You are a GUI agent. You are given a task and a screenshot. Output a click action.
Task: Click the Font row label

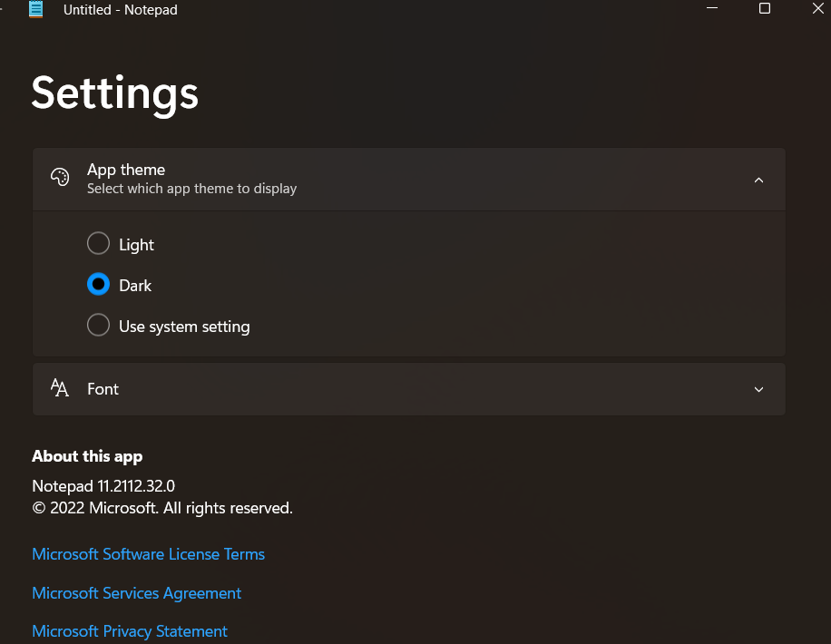point(103,389)
